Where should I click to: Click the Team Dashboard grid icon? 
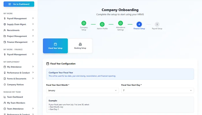pos(5,97)
